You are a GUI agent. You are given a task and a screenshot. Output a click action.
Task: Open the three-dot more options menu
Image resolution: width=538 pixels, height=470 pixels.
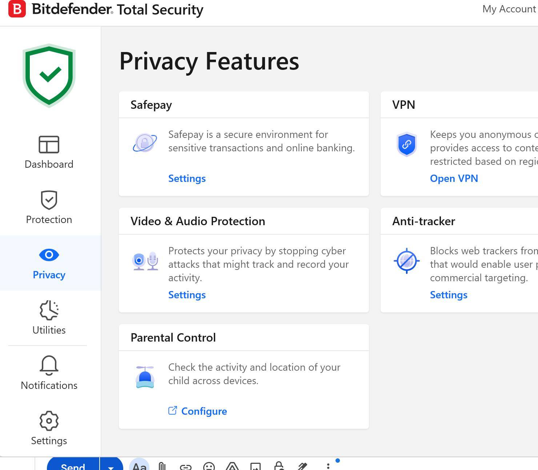click(x=328, y=466)
